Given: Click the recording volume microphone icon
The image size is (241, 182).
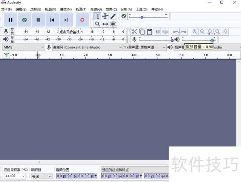Looking at the screenshot, I should (x=134, y=39).
